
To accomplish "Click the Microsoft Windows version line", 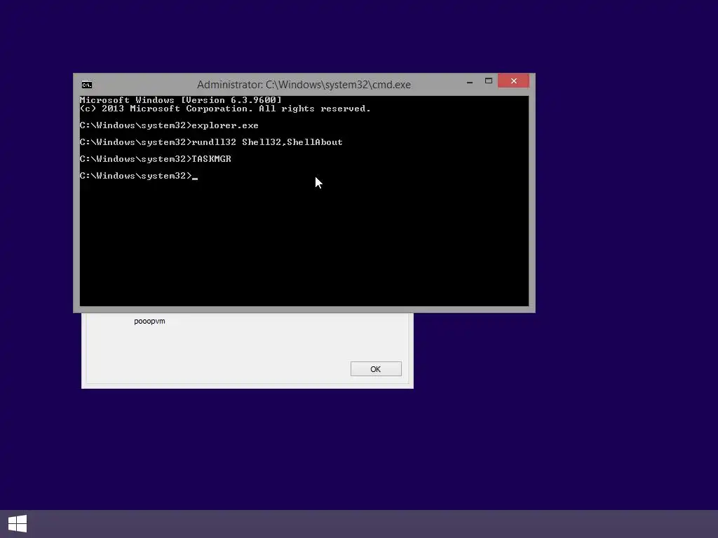I will [180, 99].
